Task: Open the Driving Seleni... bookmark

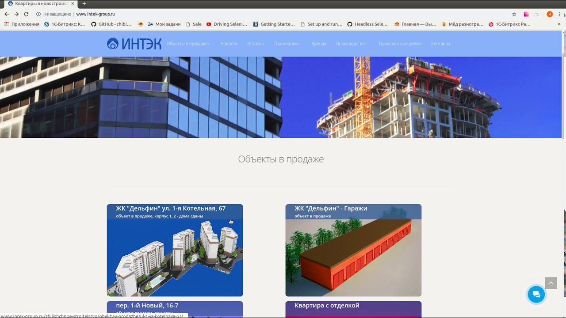Action: (227, 24)
